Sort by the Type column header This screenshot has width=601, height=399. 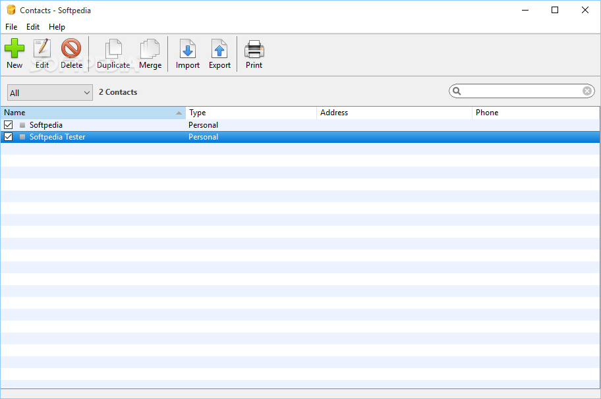coord(251,113)
